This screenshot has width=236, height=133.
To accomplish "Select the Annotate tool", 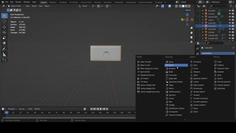I will [4, 49].
